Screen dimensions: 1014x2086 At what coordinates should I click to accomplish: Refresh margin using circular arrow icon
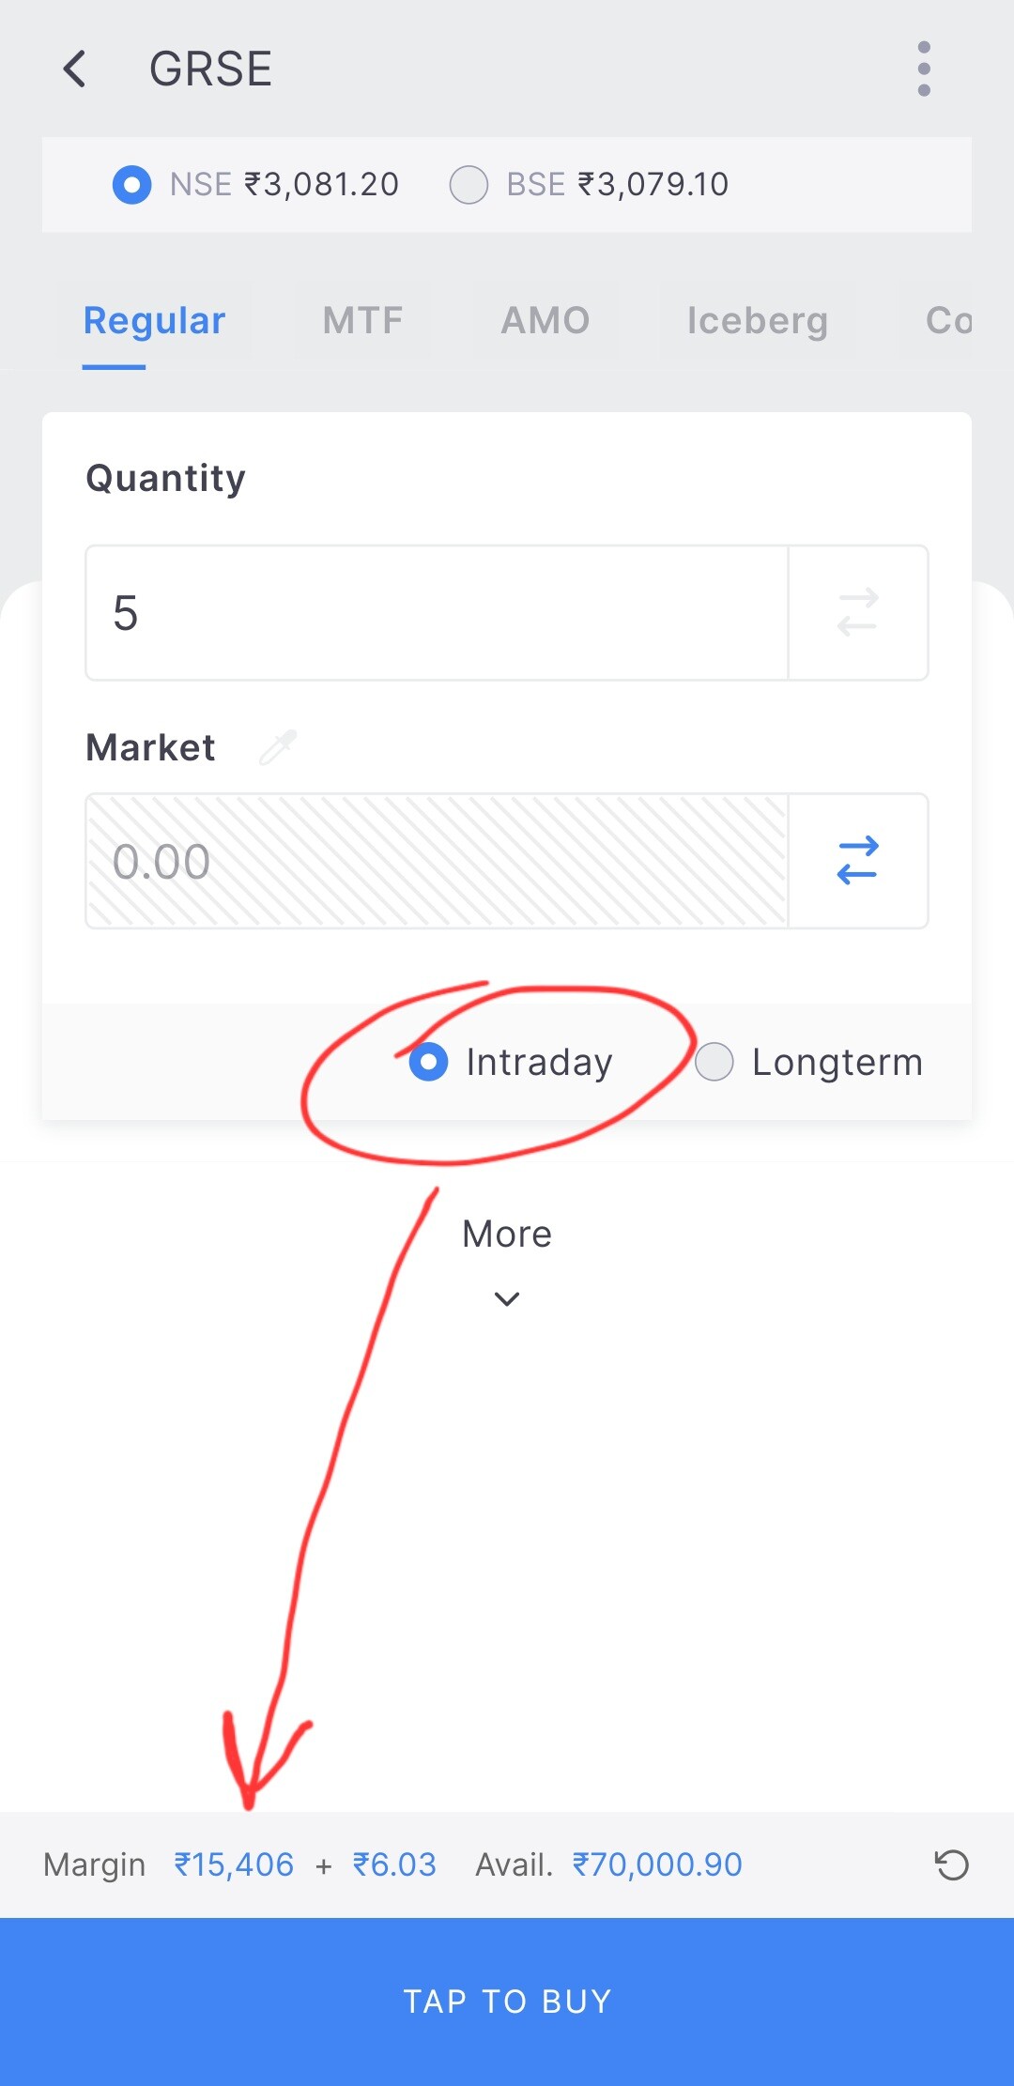point(951,1864)
